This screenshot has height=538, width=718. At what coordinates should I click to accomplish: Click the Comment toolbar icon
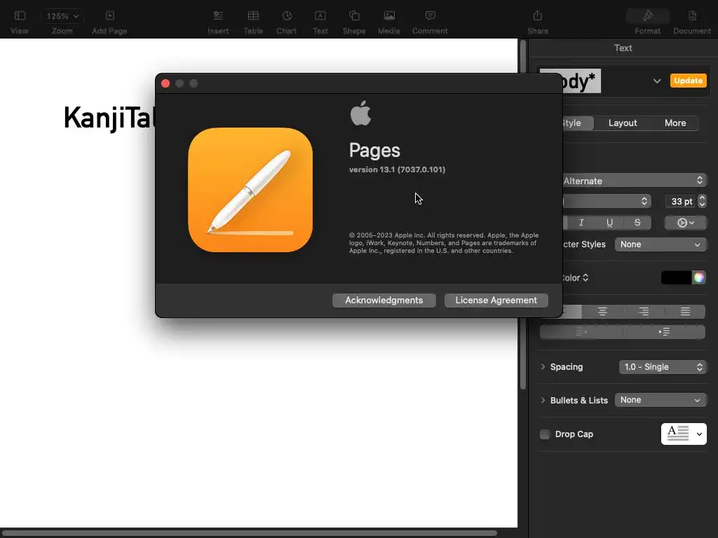tap(430, 16)
